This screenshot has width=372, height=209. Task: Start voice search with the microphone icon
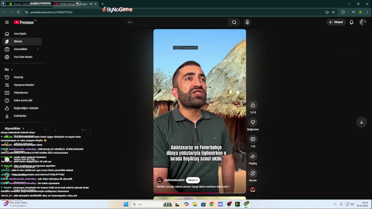tap(247, 22)
